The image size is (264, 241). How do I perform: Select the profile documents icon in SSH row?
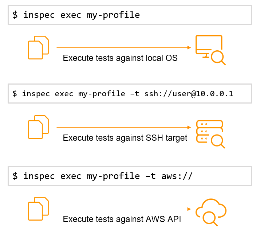(x=38, y=127)
